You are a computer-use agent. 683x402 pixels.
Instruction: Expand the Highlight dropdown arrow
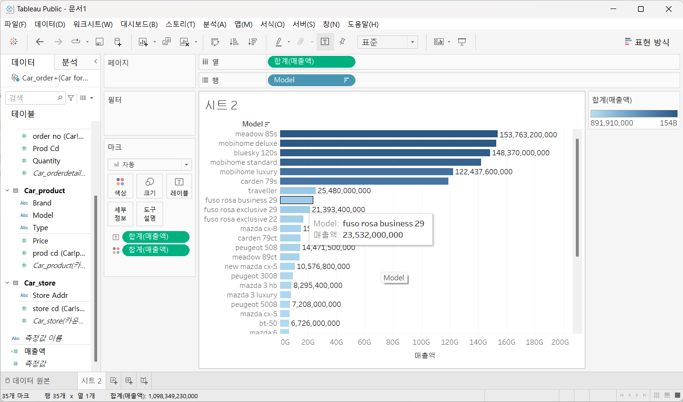point(289,42)
